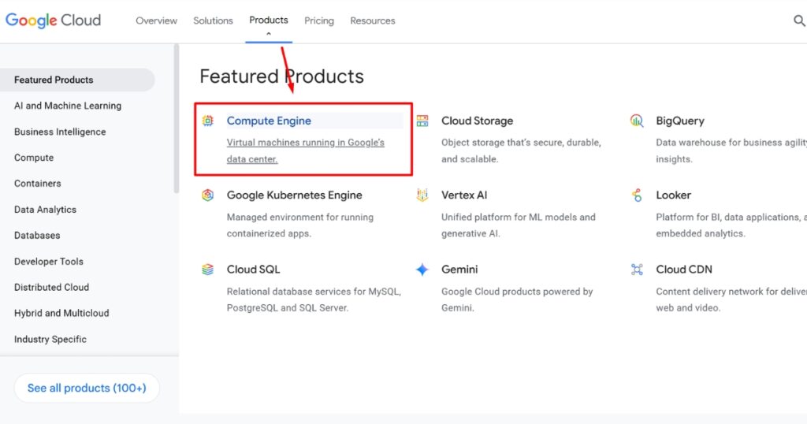807x424 pixels.
Task: Click the Compute Engine product icon
Action: pyautogui.click(x=208, y=121)
